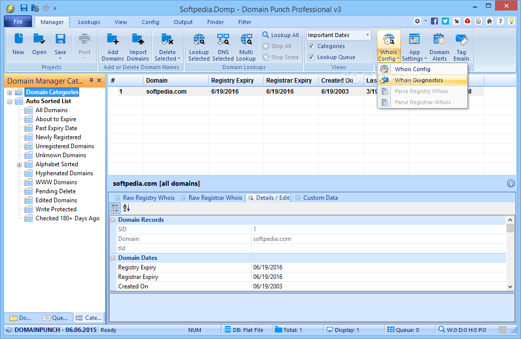Open App Settings
The width and height of the screenshot is (521, 339).
coord(414,47)
